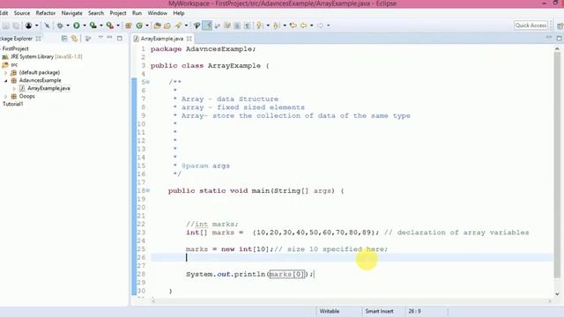Open the Back history dropdown arrow
The height and width of the screenshot is (317, 564).
point(311,26)
